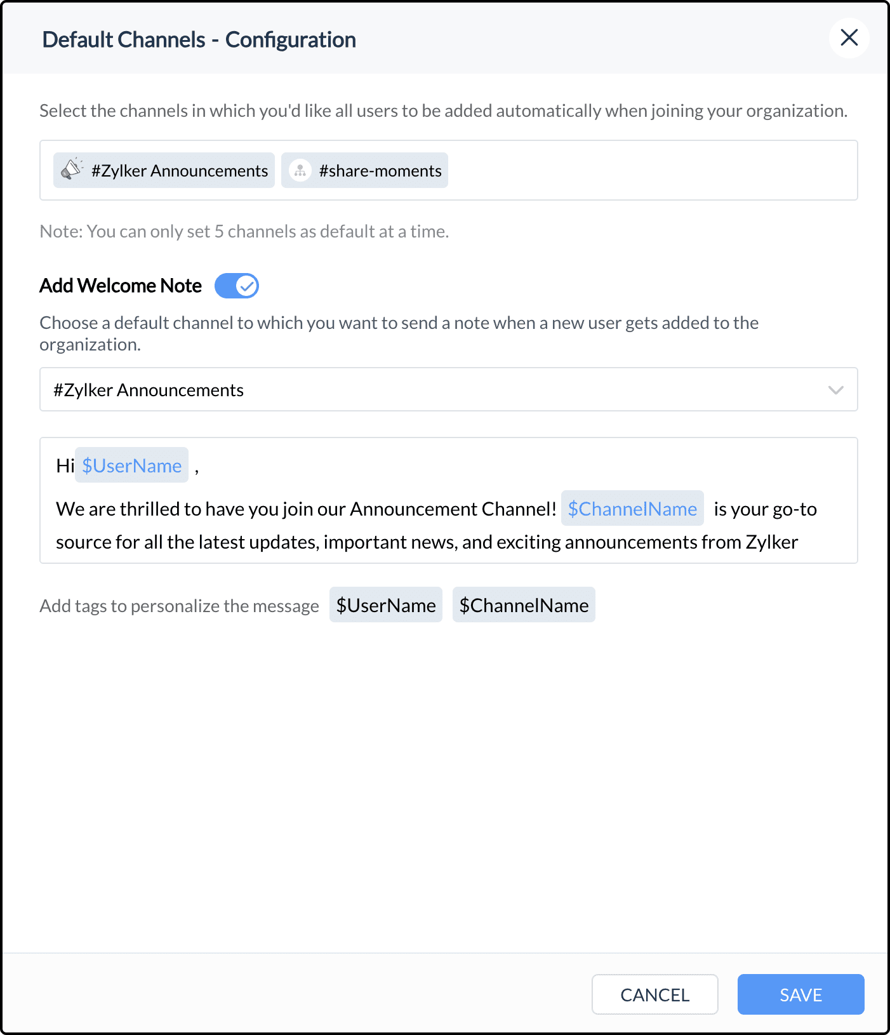Viewport: 890px width, 1035px height.
Task: Close the Default Channels configuration dialog
Action: click(849, 38)
